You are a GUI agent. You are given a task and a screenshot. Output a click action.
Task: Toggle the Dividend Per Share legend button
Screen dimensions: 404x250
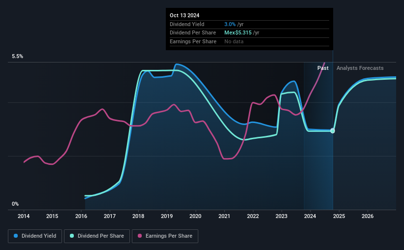click(x=97, y=236)
